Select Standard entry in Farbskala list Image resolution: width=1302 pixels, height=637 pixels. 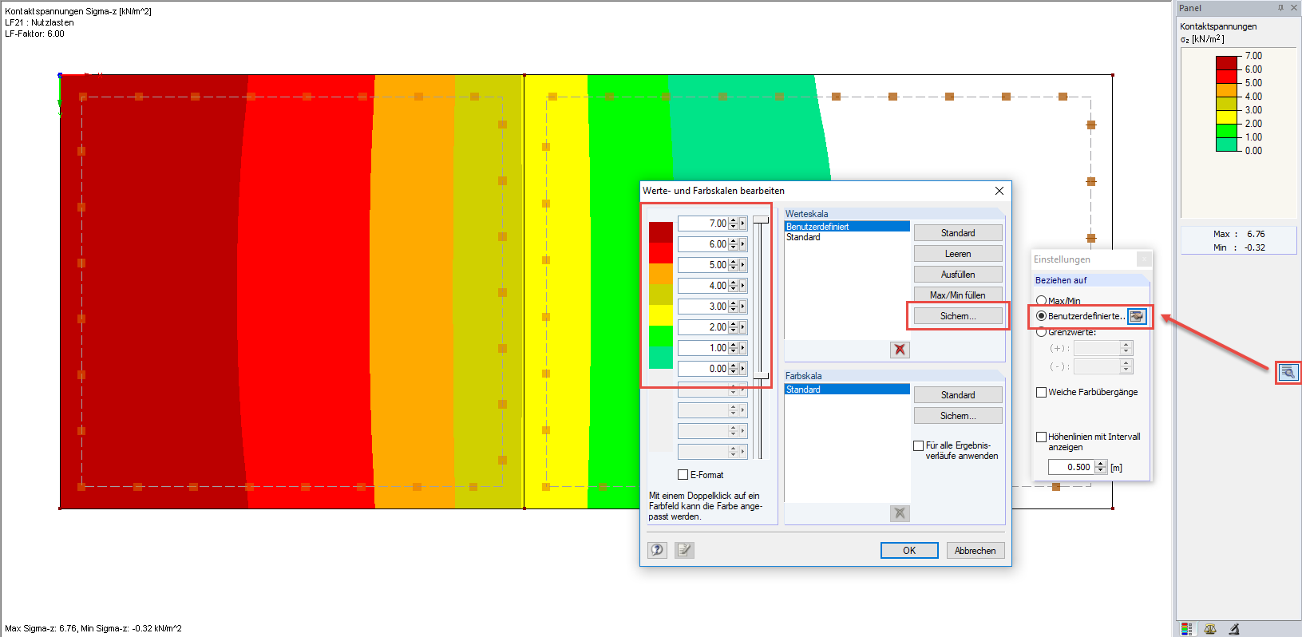(847, 390)
